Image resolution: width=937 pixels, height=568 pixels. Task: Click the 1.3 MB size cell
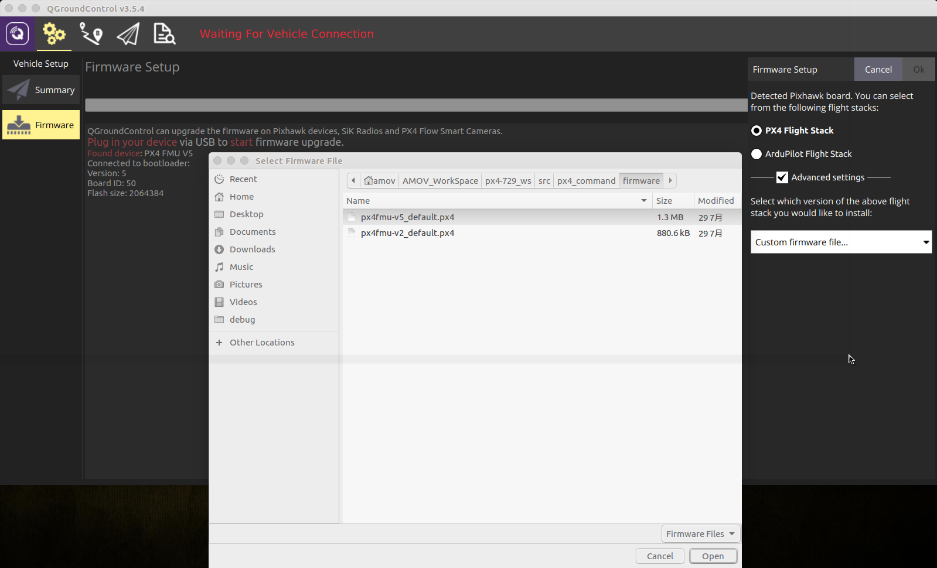670,217
